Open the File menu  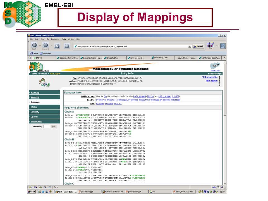[x=32, y=39]
